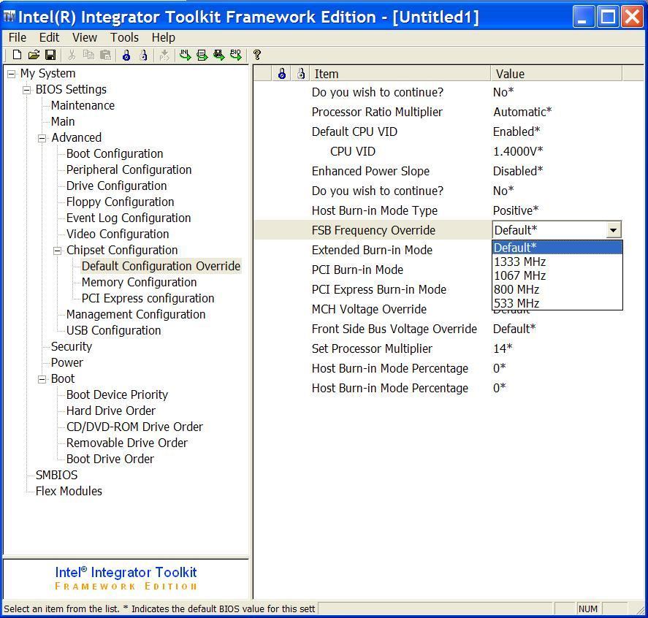648x618 pixels.
Task: Click the Copy toolbar icon
Action: coord(88,55)
